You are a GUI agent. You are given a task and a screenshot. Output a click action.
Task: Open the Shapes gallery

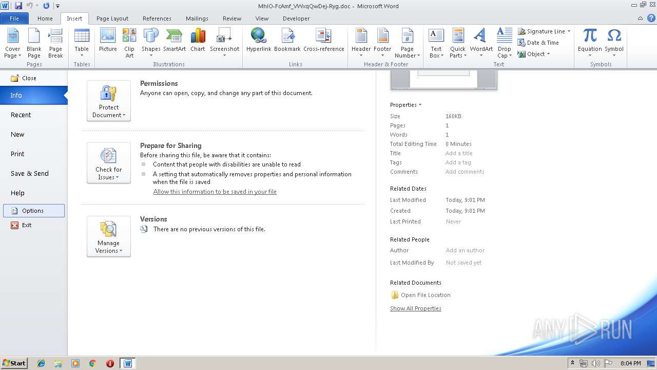pos(151,43)
